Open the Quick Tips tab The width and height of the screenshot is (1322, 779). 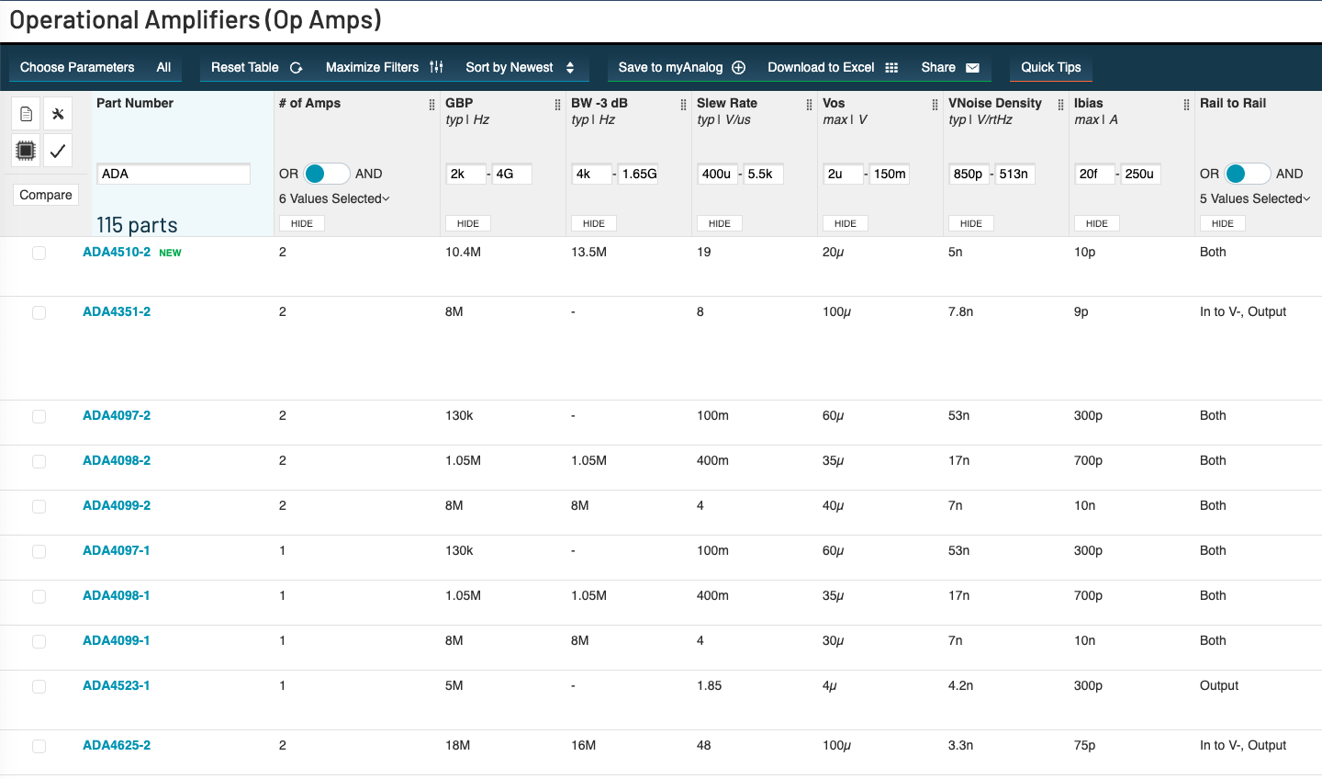tap(1050, 67)
